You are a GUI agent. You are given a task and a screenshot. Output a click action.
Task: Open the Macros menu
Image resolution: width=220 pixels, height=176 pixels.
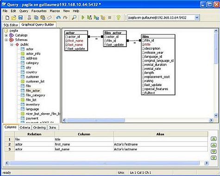55,11
